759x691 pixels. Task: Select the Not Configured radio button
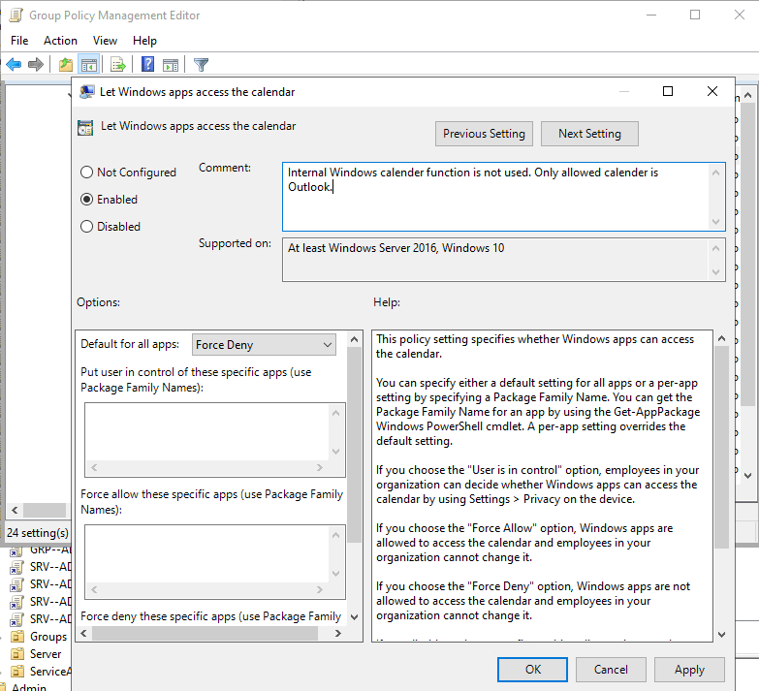pyautogui.click(x=86, y=173)
